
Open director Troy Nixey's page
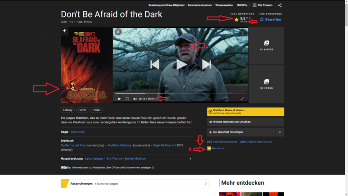tap(77, 132)
